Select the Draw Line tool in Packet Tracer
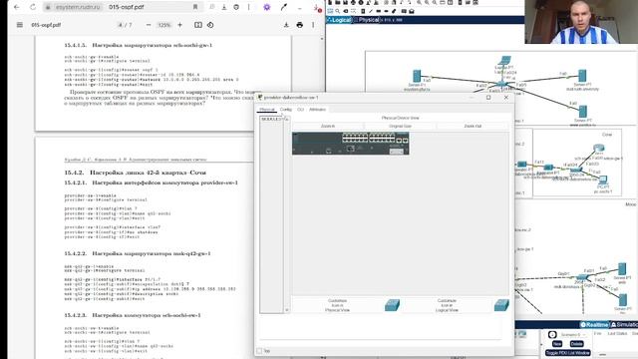638x359 pixels. coord(371,11)
